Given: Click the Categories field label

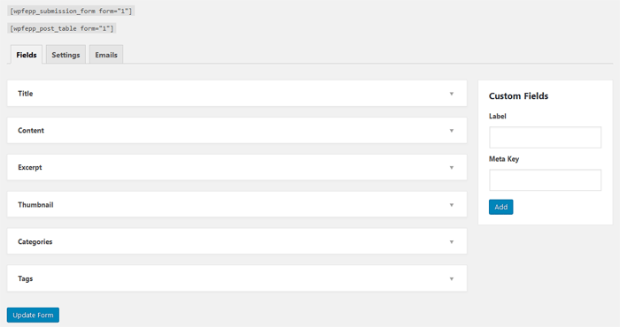Looking at the screenshot, I should click(35, 242).
